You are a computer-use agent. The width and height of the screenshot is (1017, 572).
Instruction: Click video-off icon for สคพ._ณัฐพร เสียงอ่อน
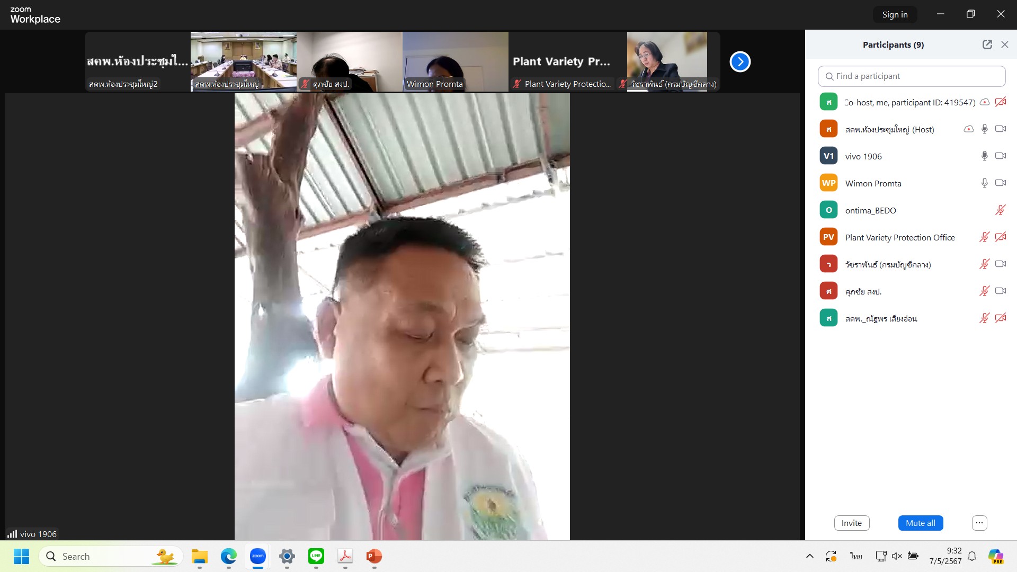[1001, 318]
